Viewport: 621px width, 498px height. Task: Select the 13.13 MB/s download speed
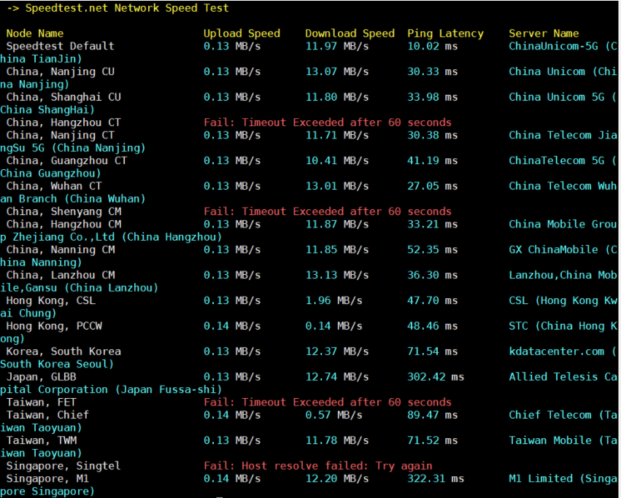[337, 275]
